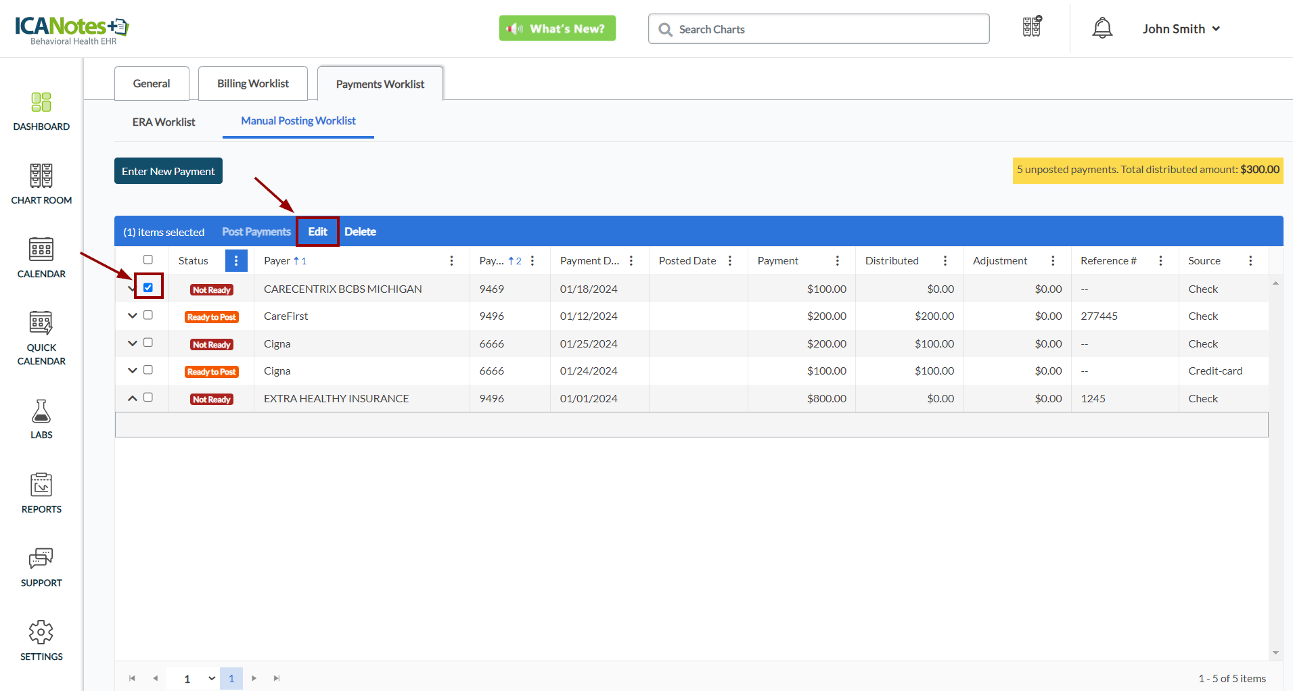Click the table's vertical scrollbar down arrow
Viewport: 1293px width, 691px height.
(1275, 653)
